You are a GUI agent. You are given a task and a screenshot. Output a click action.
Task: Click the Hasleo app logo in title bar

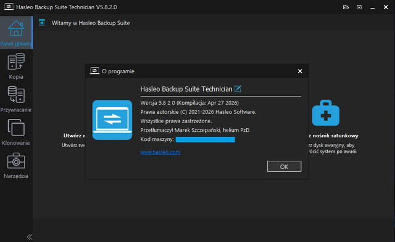click(x=9, y=7)
